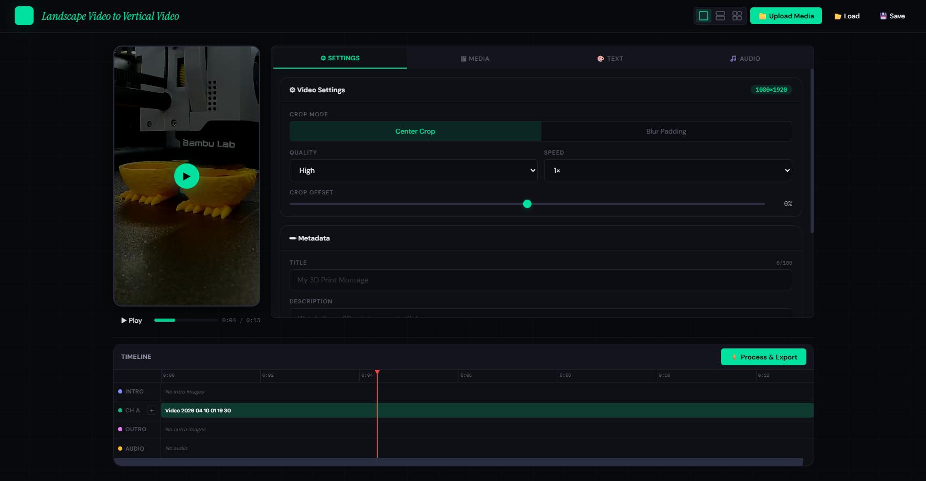Viewport: 926px width, 481px height.
Task: Click the settings panel vertical scrollbar
Action: coord(812,151)
